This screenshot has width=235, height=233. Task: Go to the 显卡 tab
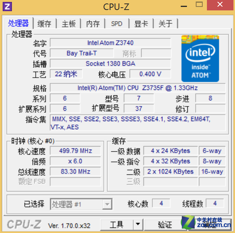(x=141, y=23)
